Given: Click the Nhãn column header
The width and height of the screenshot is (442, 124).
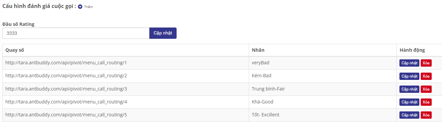Looking at the screenshot, I should click(258, 50).
